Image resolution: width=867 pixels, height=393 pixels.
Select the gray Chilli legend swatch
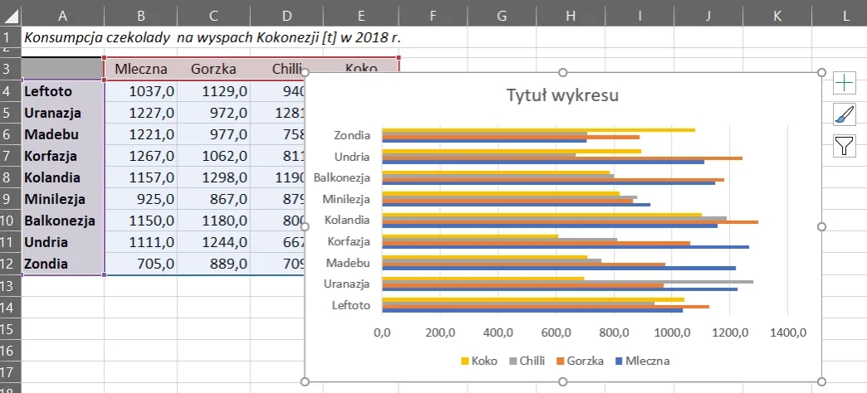point(512,361)
